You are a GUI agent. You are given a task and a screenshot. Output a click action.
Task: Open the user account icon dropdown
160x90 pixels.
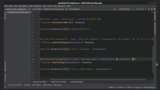coord(115,9)
